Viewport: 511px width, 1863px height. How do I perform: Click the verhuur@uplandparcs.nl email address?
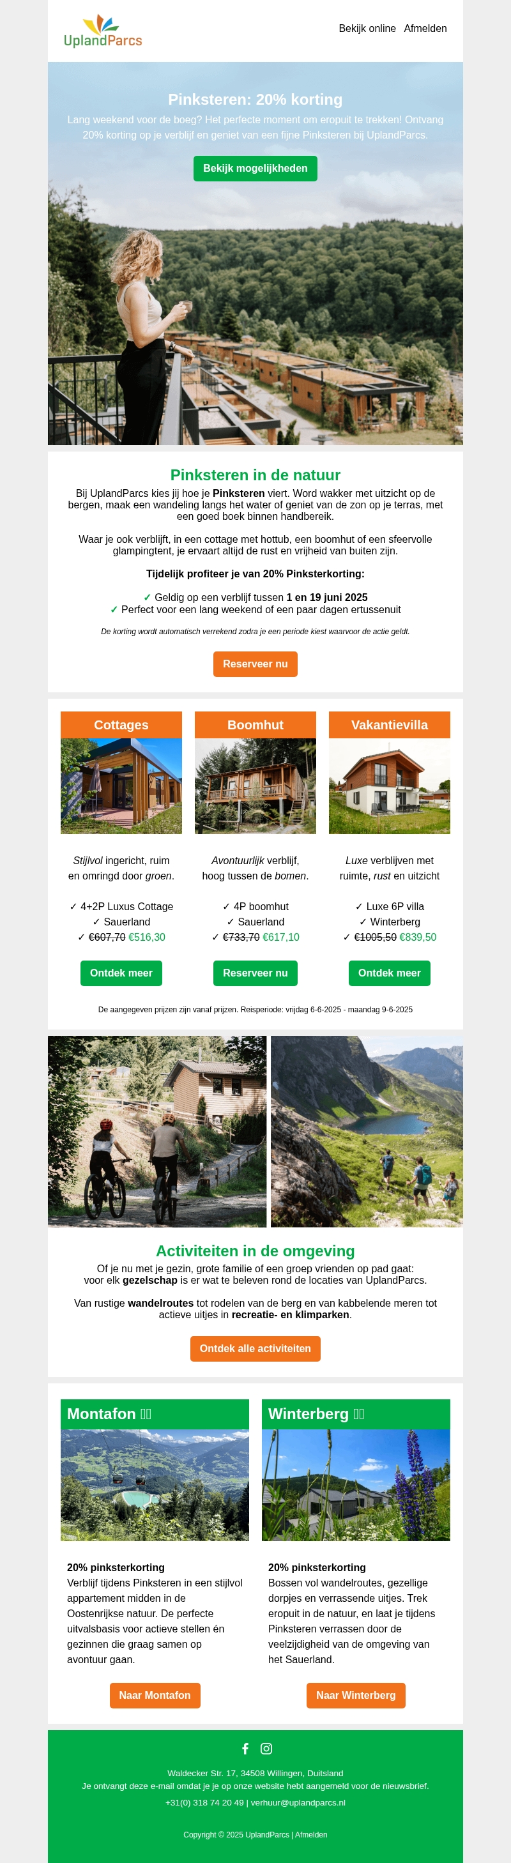(298, 1802)
